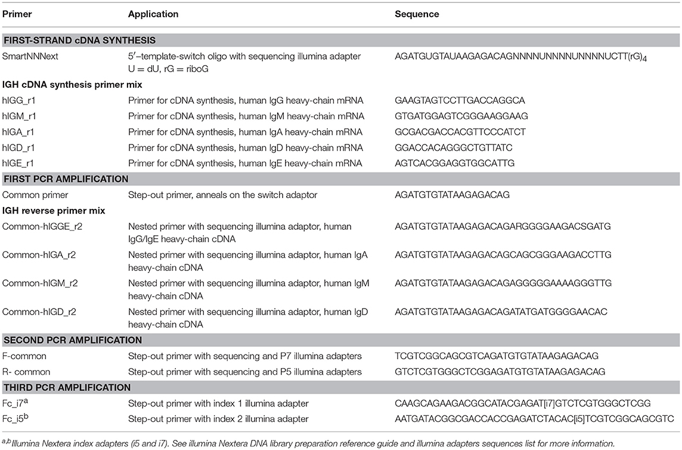Select the hIGD_r1 primer name
Viewport: 682px width, 450px height.
click(18, 147)
